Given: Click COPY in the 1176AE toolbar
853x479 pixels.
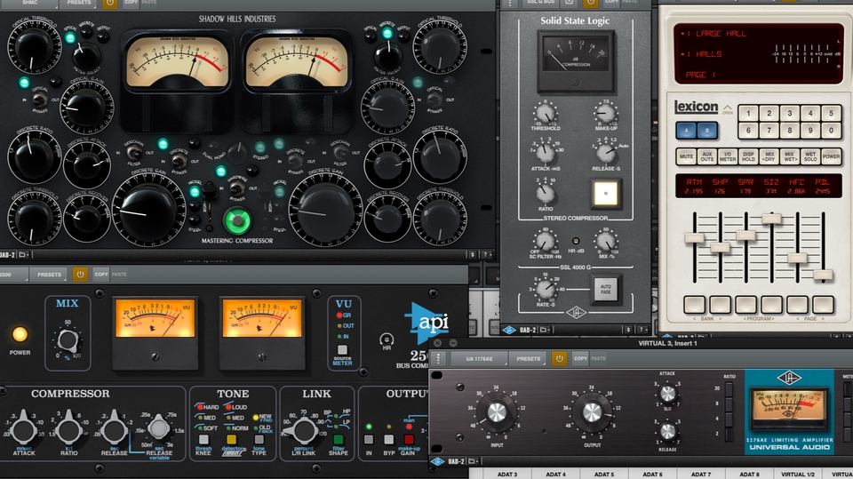Looking at the screenshot, I should click(580, 359).
